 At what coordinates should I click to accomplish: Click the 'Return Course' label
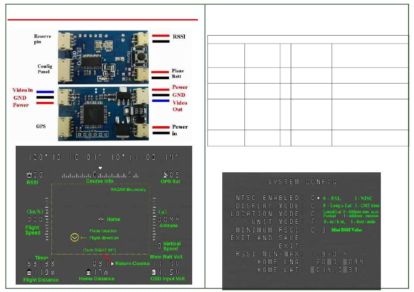pyautogui.click(x=132, y=263)
